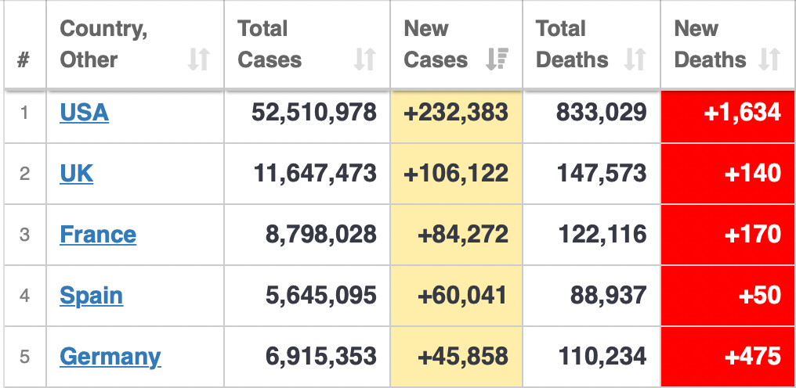Click UK total cases value 11,647,473
796x388 pixels.
[x=315, y=174]
